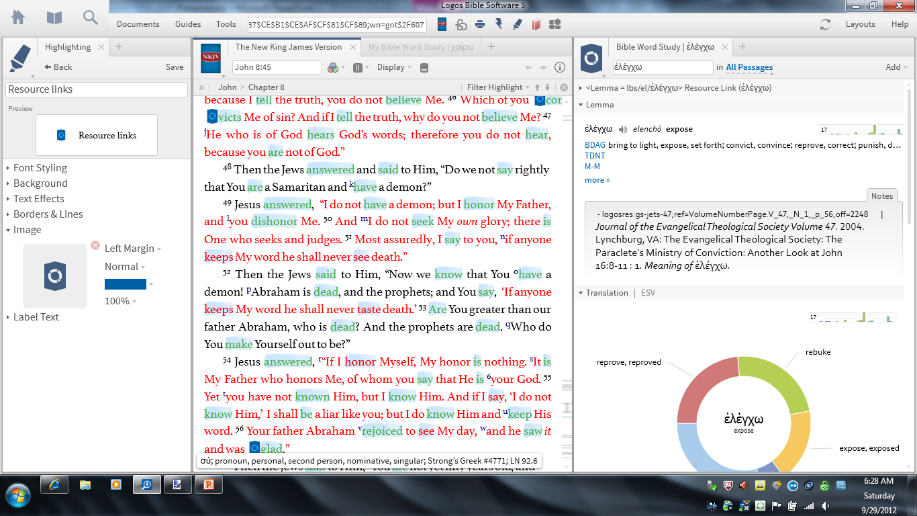Open the Tools menu
917x516 pixels.
pos(226,24)
